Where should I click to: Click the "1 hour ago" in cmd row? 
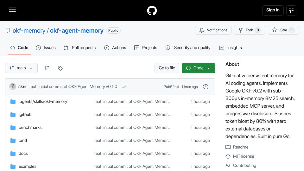[200, 141]
